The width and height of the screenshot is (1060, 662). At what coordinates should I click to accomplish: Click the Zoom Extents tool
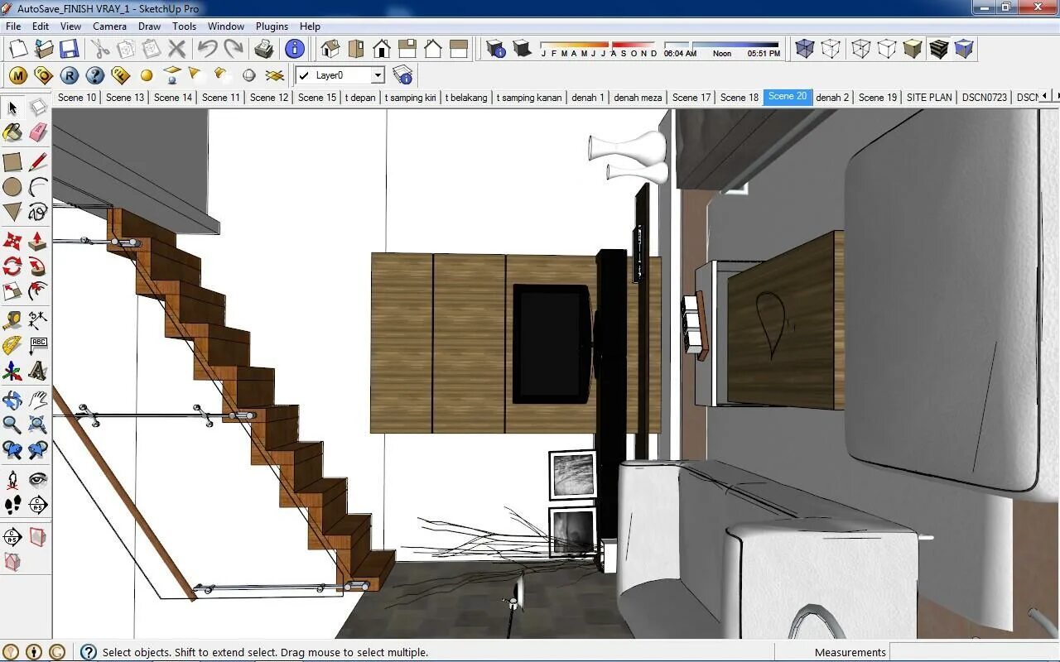(38, 425)
